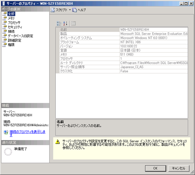Click the バージョン value 10.0.1600.22

(x=128, y=46)
